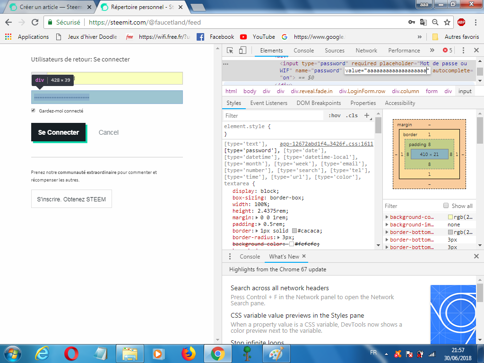
Task: Close the DevTools panel
Action: pyautogui.click(x=476, y=50)
